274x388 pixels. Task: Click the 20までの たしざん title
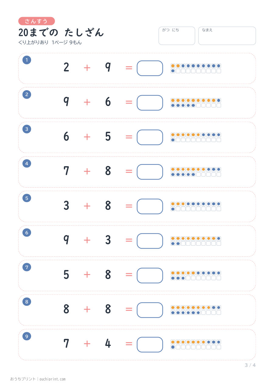click(x=61, y=32)
